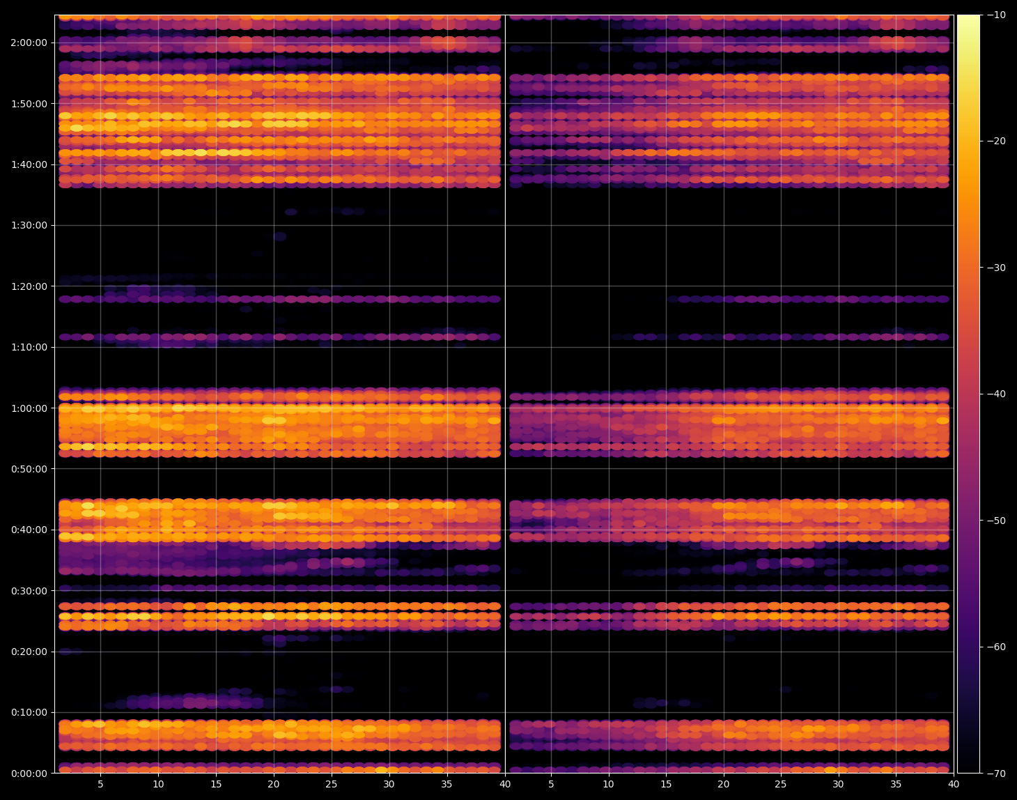Click x-axis label 35 under right heatmap
This screenshot has height=800, width=1017.
coord(896,785)
